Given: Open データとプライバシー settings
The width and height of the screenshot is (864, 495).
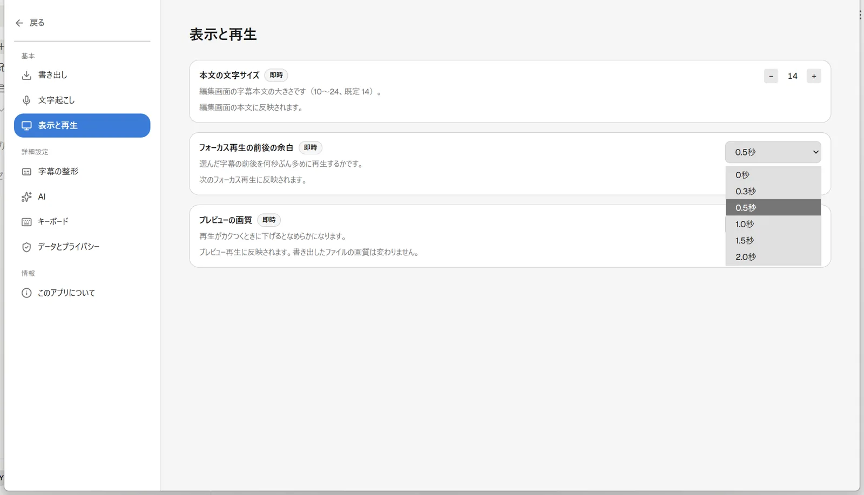Looking at the screenshot, I should coord(82,247).
